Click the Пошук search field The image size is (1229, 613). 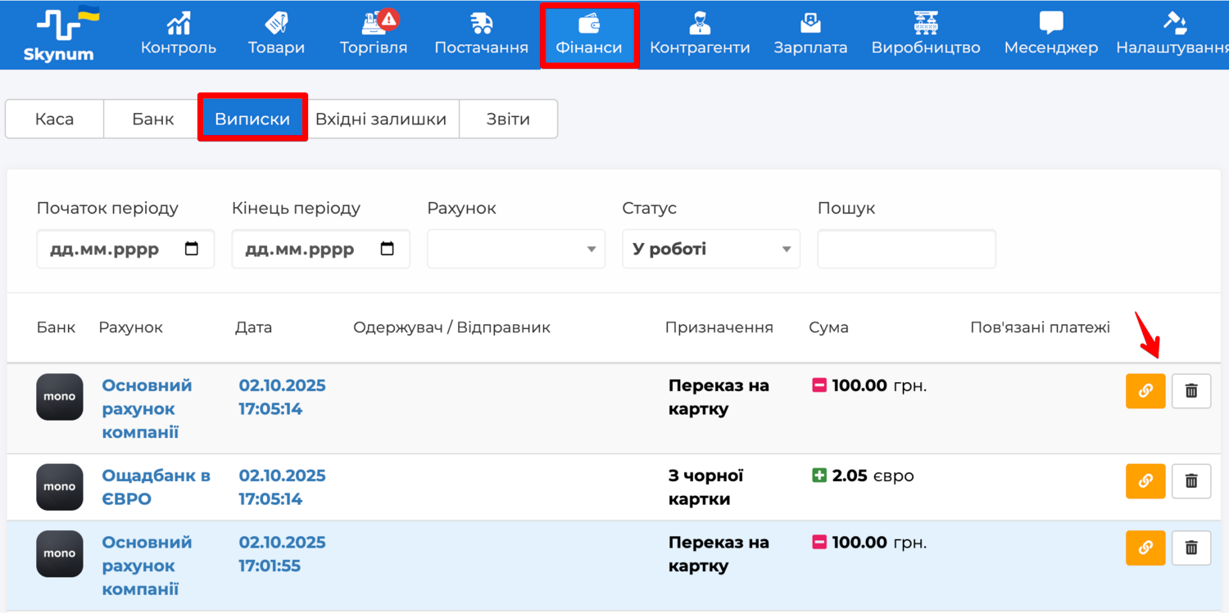906,249
